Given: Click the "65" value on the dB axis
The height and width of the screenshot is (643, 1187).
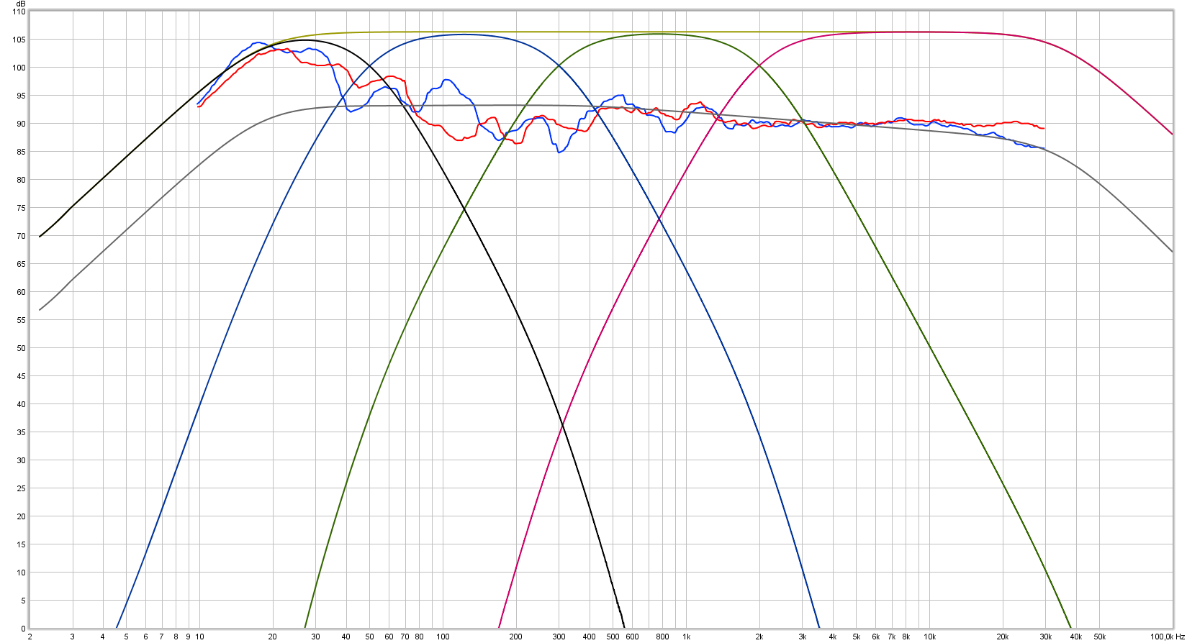Looking at the screenshot, I should (21, 264).
